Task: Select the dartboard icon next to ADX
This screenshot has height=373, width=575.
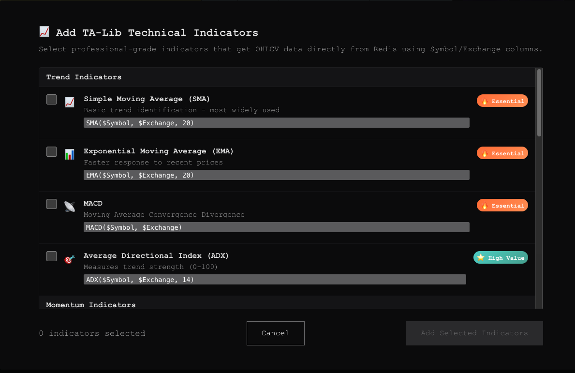Action: point(69,259)
